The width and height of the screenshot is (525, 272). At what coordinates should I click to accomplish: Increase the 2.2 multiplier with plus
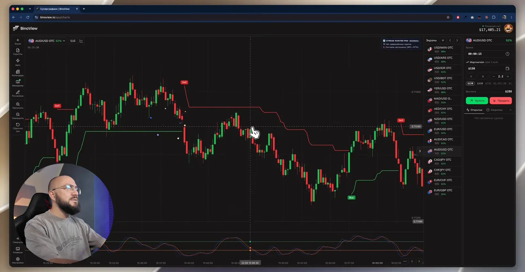508,76
